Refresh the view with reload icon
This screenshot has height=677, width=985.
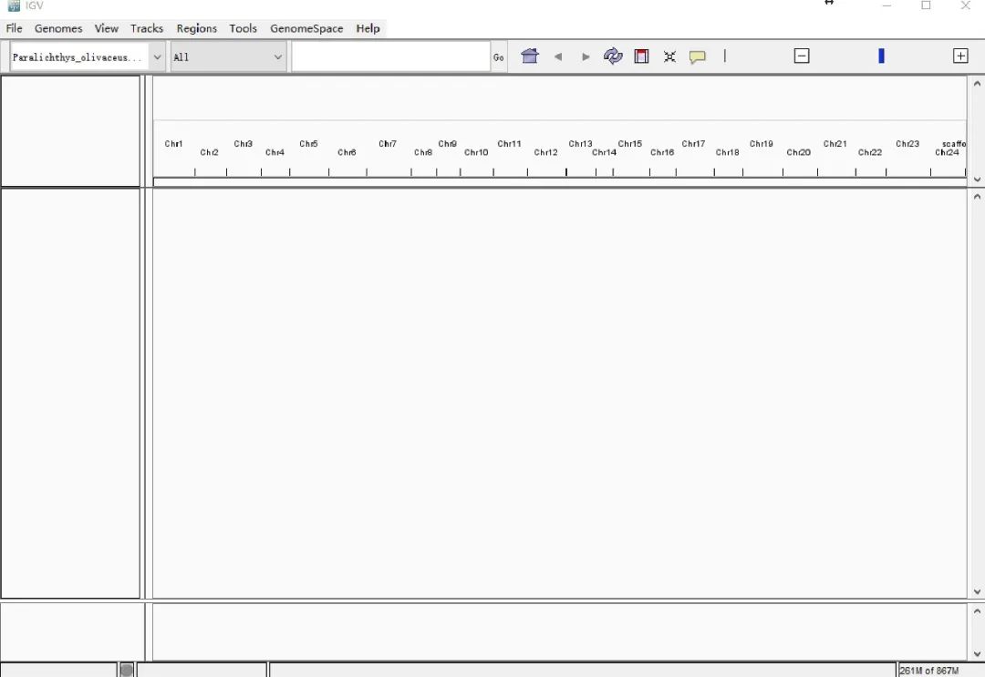click(613, 56)
